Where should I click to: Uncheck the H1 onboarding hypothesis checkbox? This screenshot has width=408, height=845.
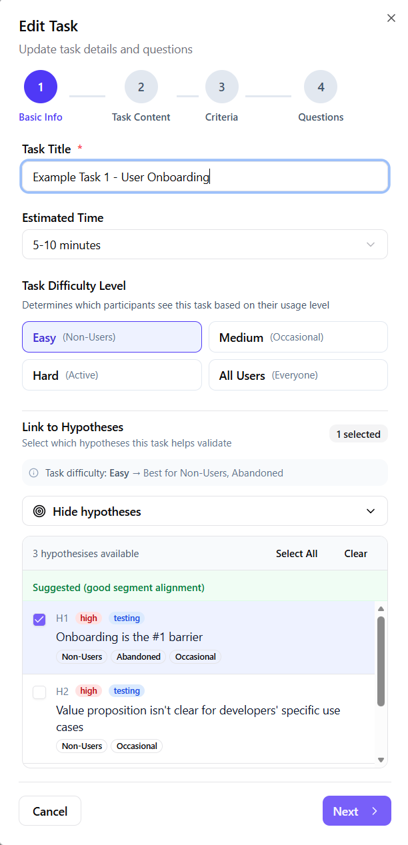39,620
